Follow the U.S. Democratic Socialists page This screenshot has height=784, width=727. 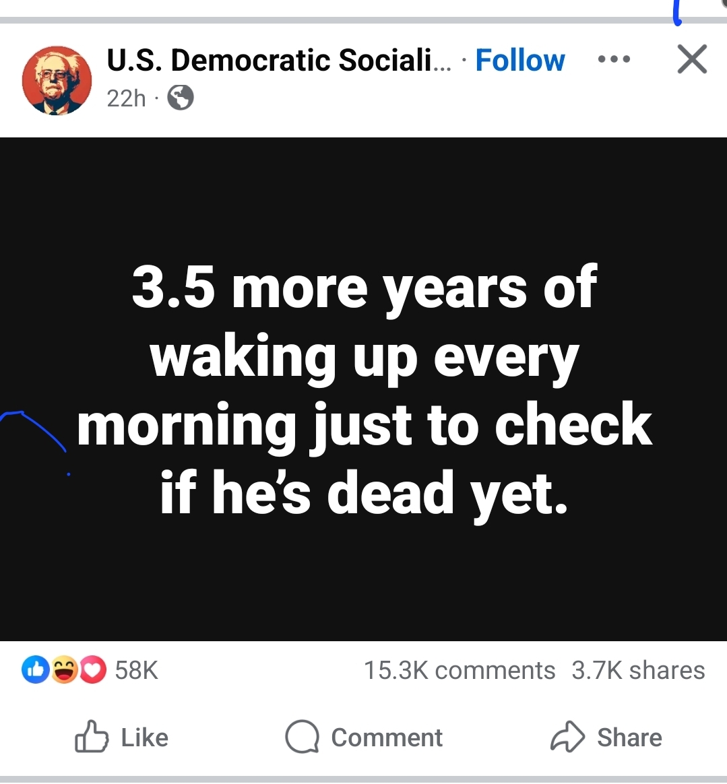(519, 61)
